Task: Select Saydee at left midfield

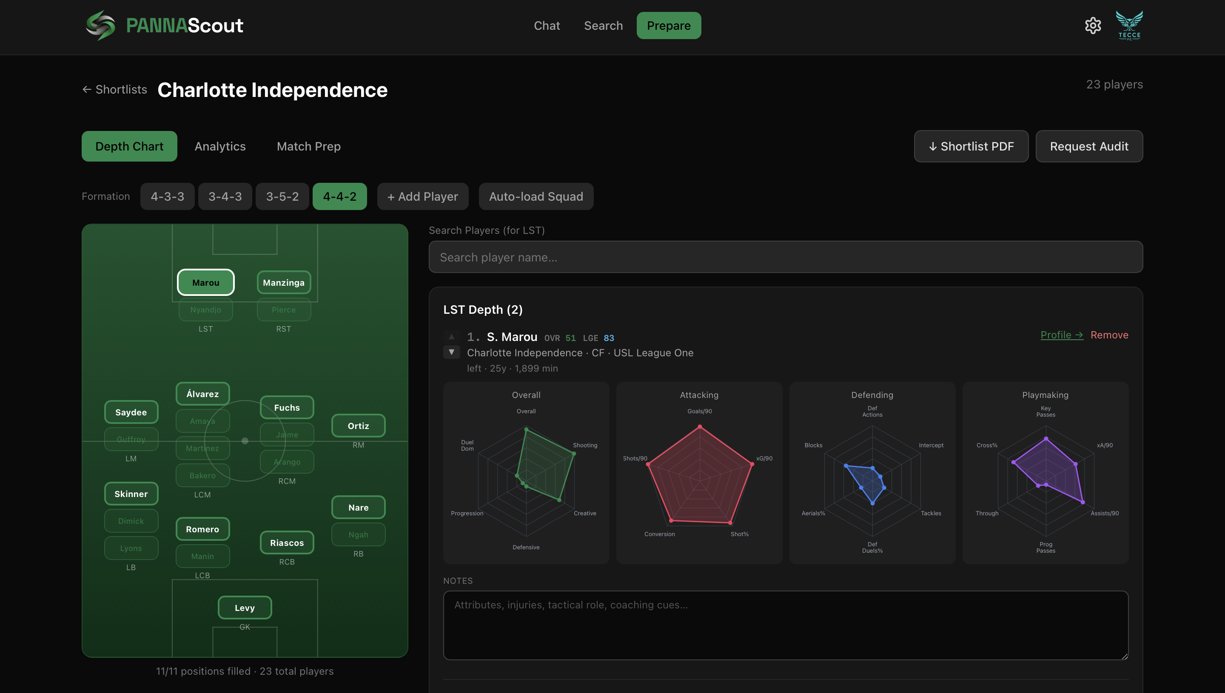Action: (131, 412)
